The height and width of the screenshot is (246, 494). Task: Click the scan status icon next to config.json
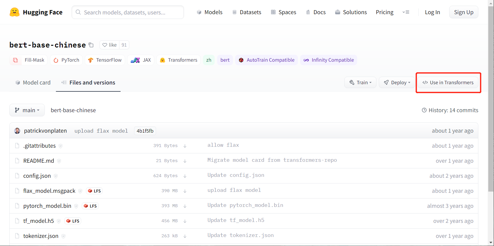point(56,176)
